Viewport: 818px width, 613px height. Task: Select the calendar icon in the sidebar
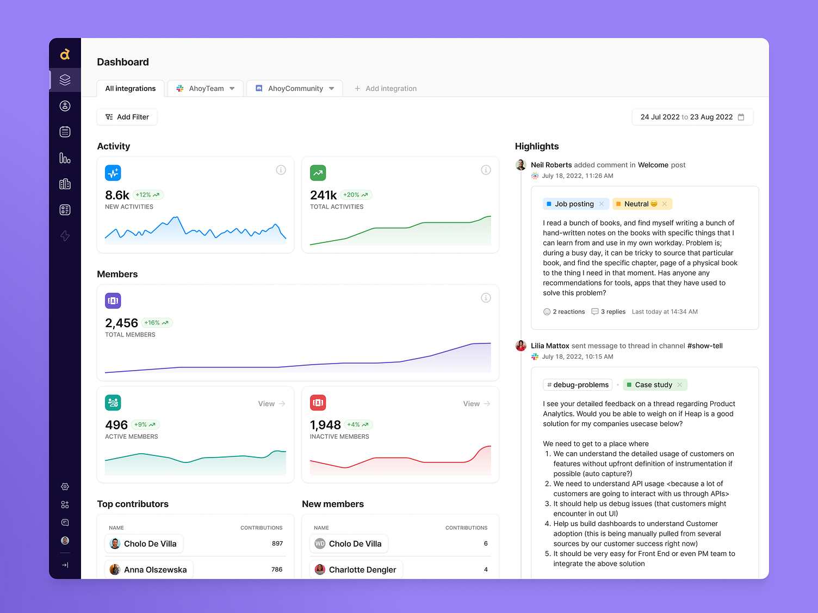click(65, 132)
